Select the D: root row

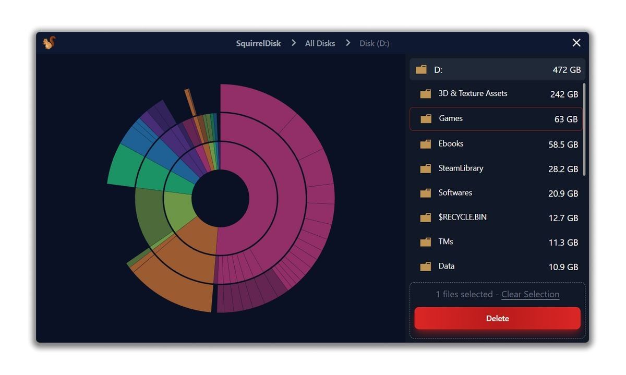point(497,69)
